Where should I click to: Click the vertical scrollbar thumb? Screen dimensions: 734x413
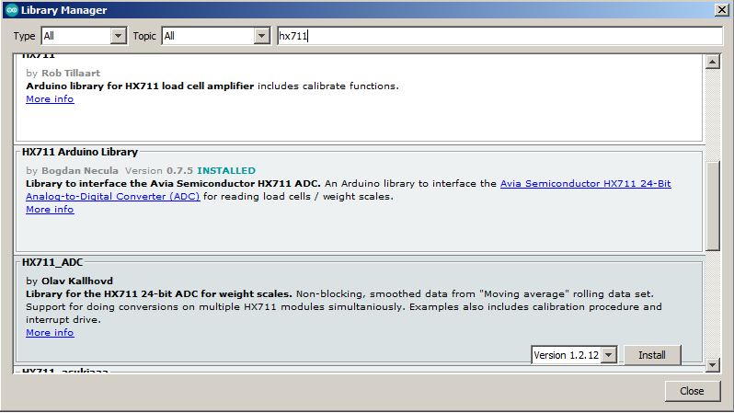(713, 206)
